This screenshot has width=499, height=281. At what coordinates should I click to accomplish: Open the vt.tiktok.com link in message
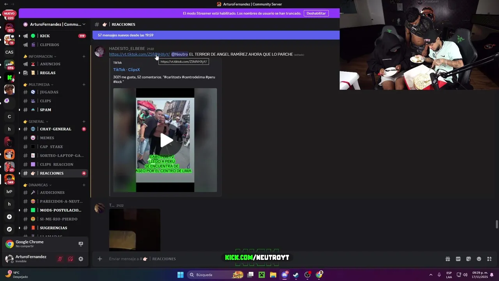point(139,54)
